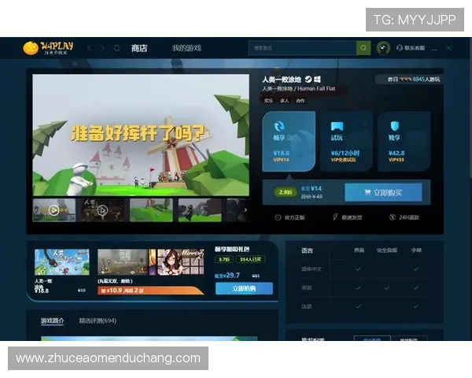Contact customer service via 联系客服
The image size is (472, 378).
(x=411, y=48)
